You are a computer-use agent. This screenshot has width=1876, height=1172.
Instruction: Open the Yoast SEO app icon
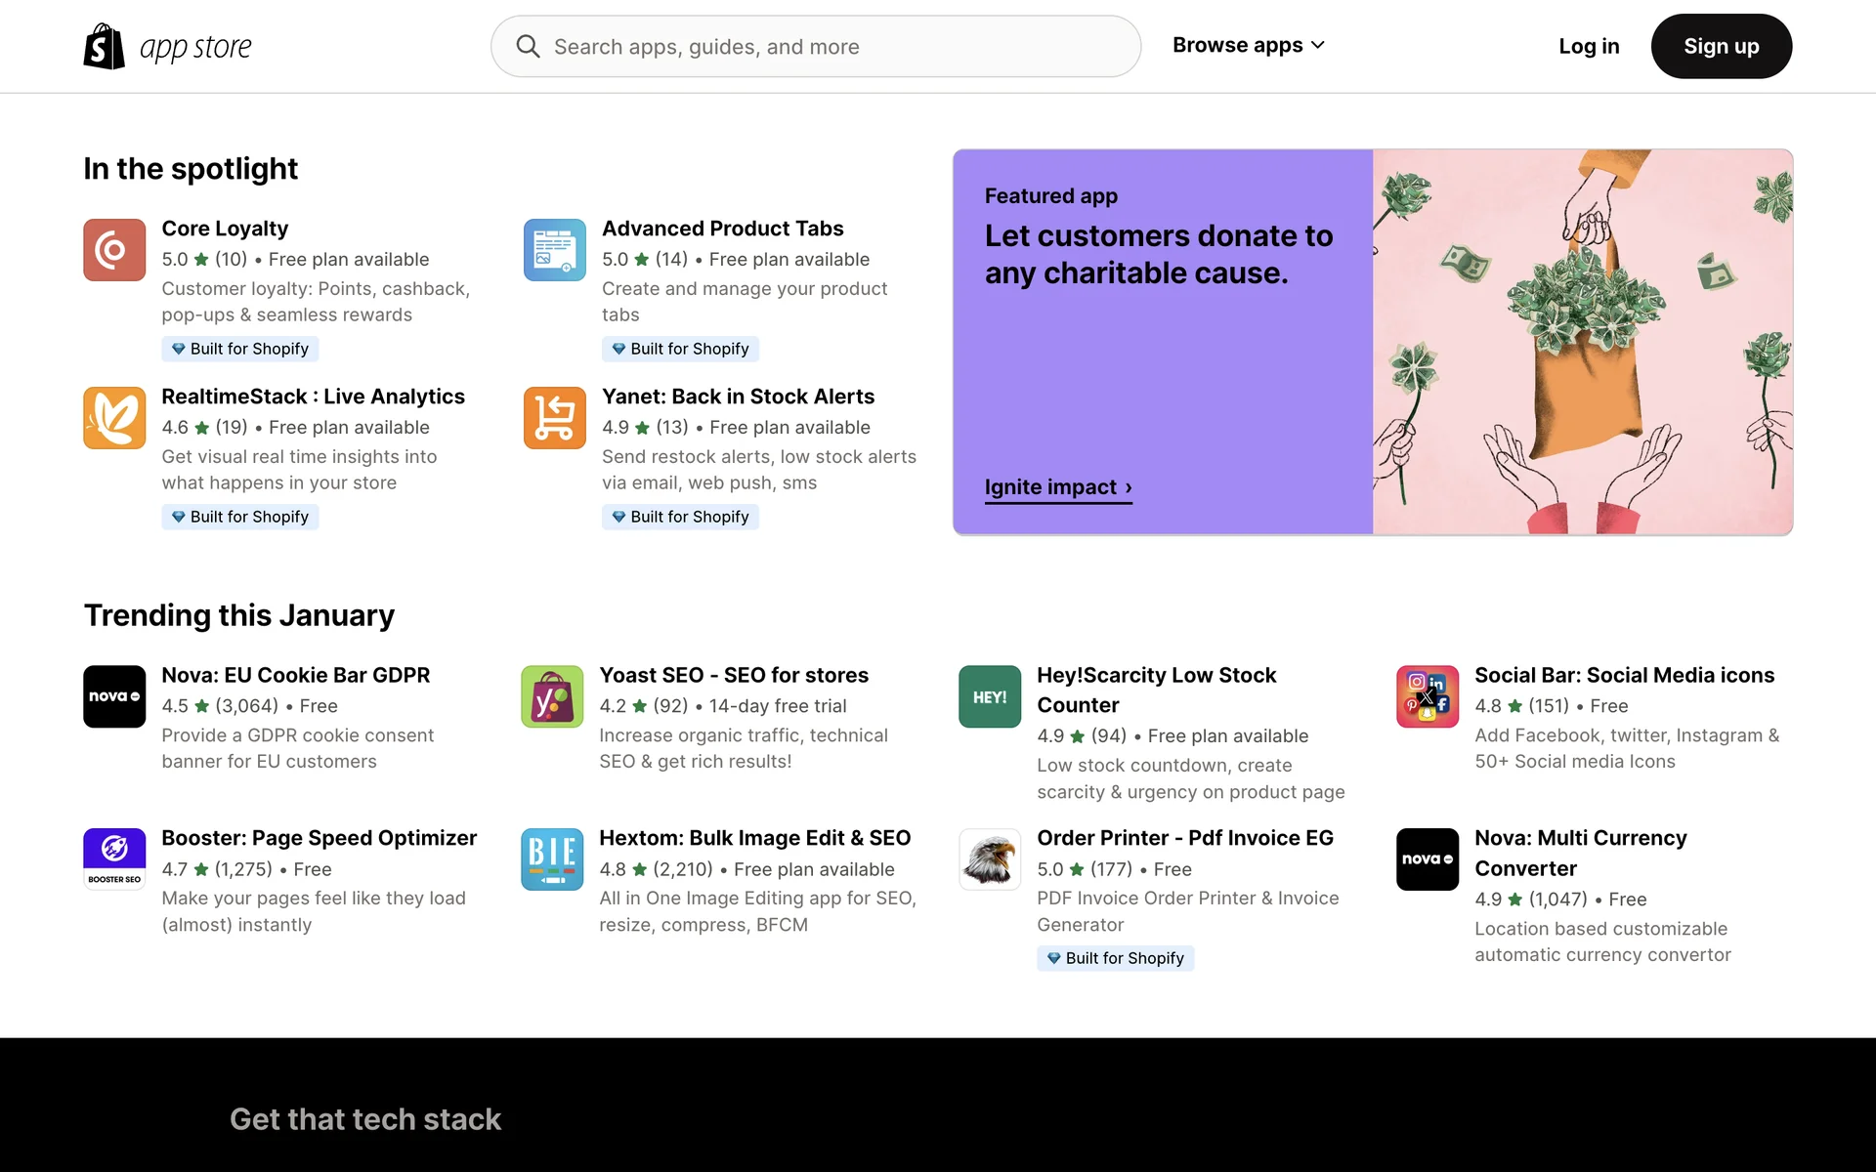[552, 696]
